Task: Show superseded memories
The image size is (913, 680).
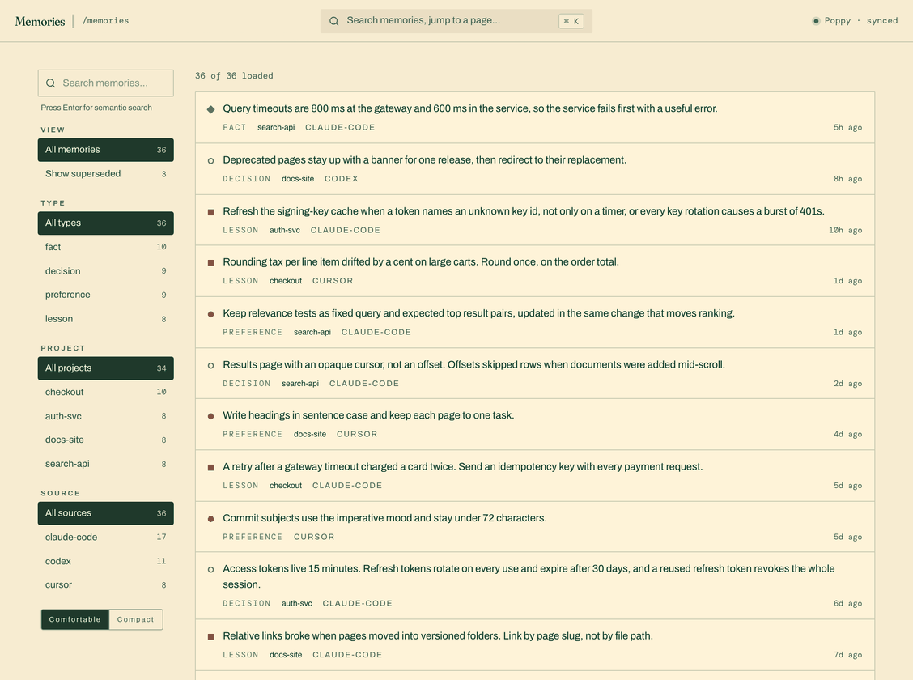Action: (105, 173)
